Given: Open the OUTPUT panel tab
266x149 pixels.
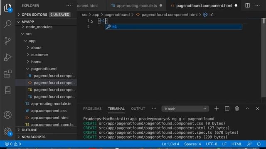Looking at the screenshot, I should [138, 108].
